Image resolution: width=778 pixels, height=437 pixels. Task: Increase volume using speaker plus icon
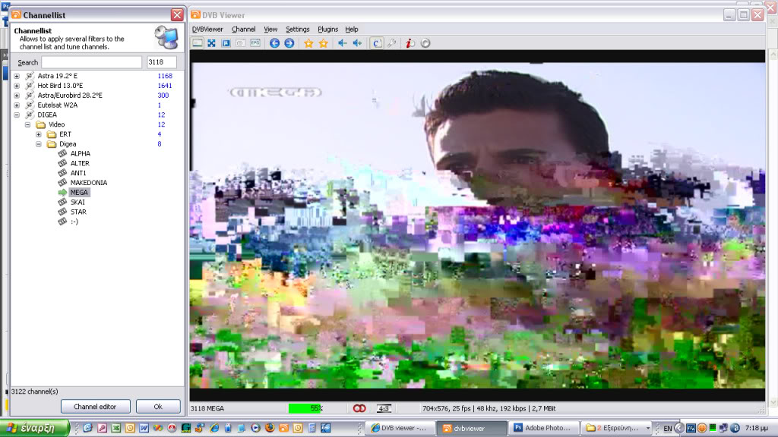point(357,43)
